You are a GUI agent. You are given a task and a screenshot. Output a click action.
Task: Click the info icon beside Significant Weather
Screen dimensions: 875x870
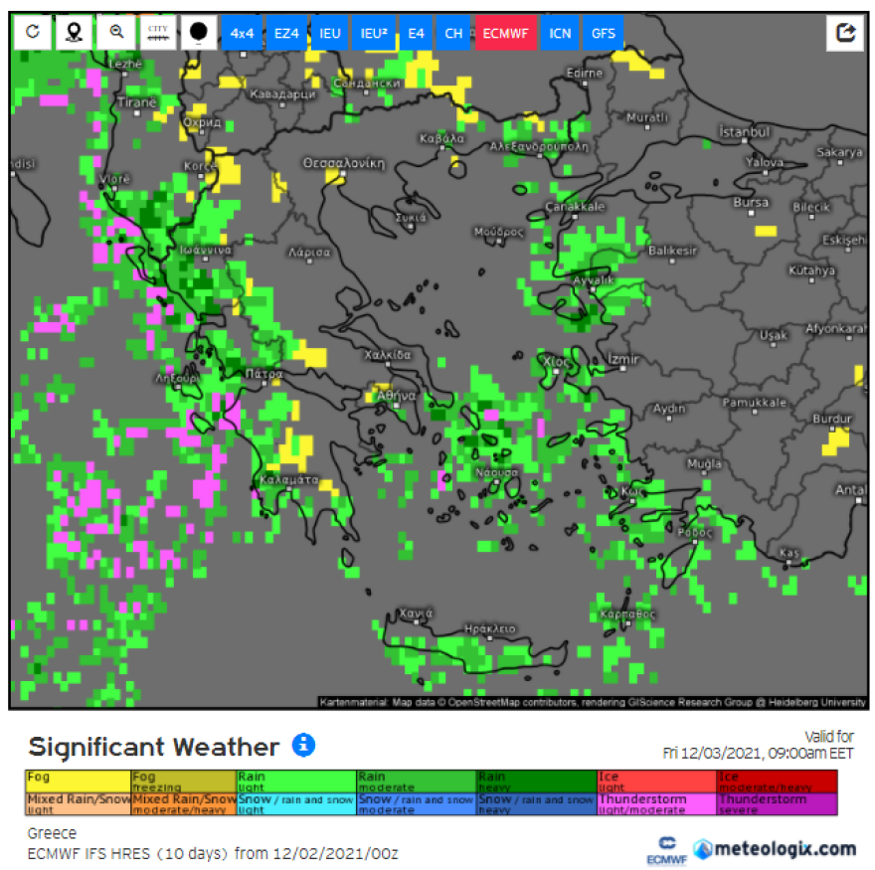pos(304,745)
